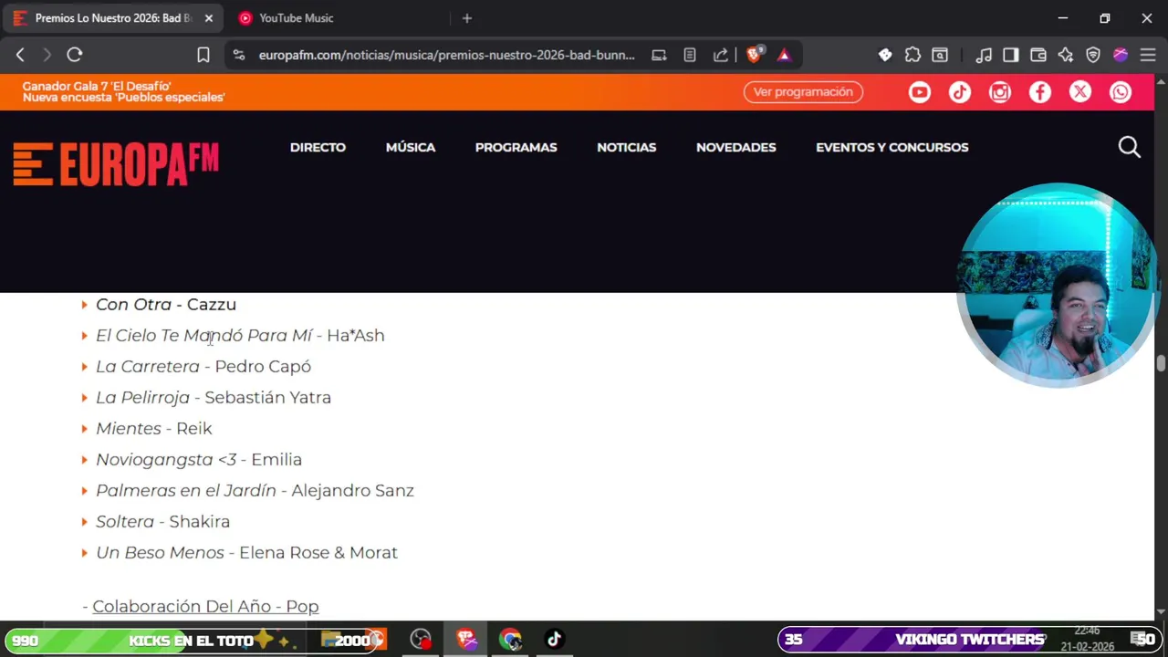Open TikTok app in the taskbar
The width and height of the screenshot is (1168, 657).
tap(554, 639)
